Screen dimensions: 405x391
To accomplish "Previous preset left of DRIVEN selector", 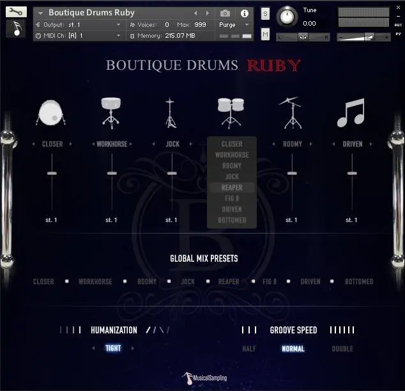I will [x=333, y=144].
